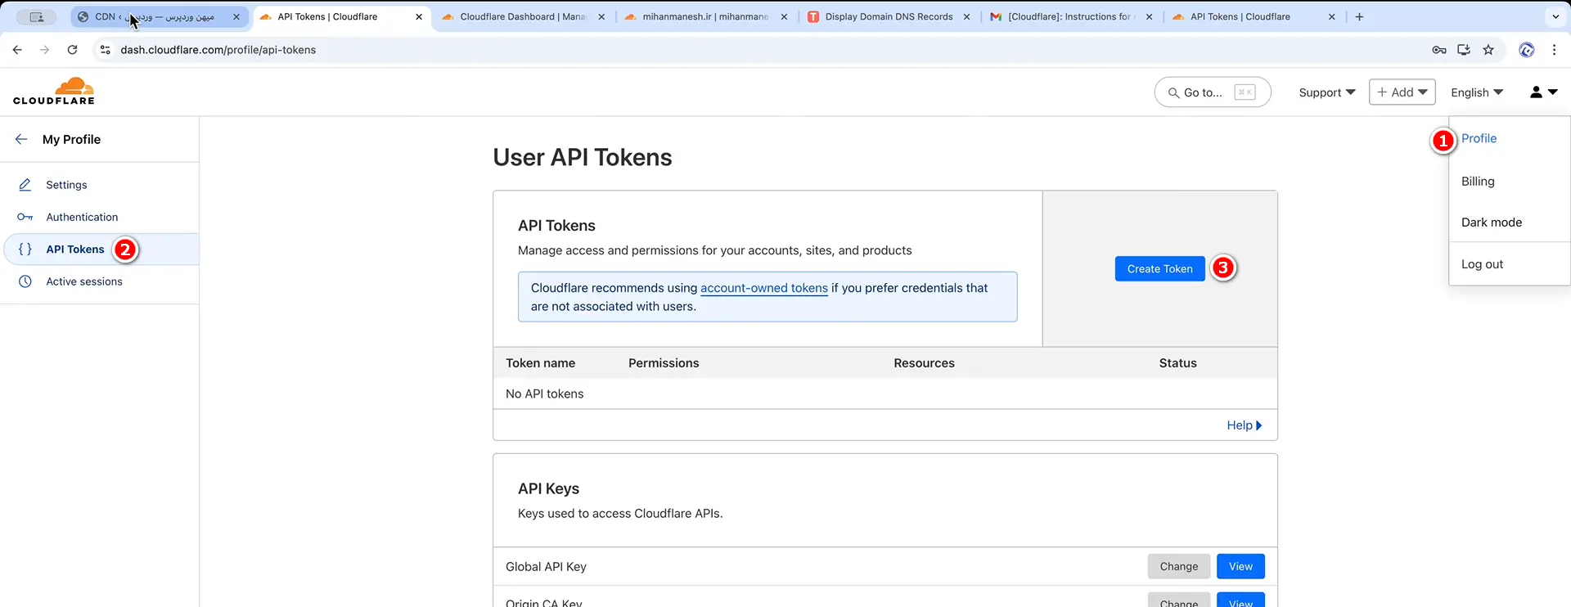This screenshot has width=1571, height=607.
Task: Follow account-owned tokens link
Action: point(764,288)
